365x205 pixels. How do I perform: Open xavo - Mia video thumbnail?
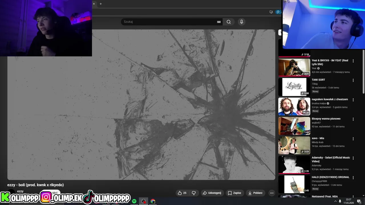[294, 145]
